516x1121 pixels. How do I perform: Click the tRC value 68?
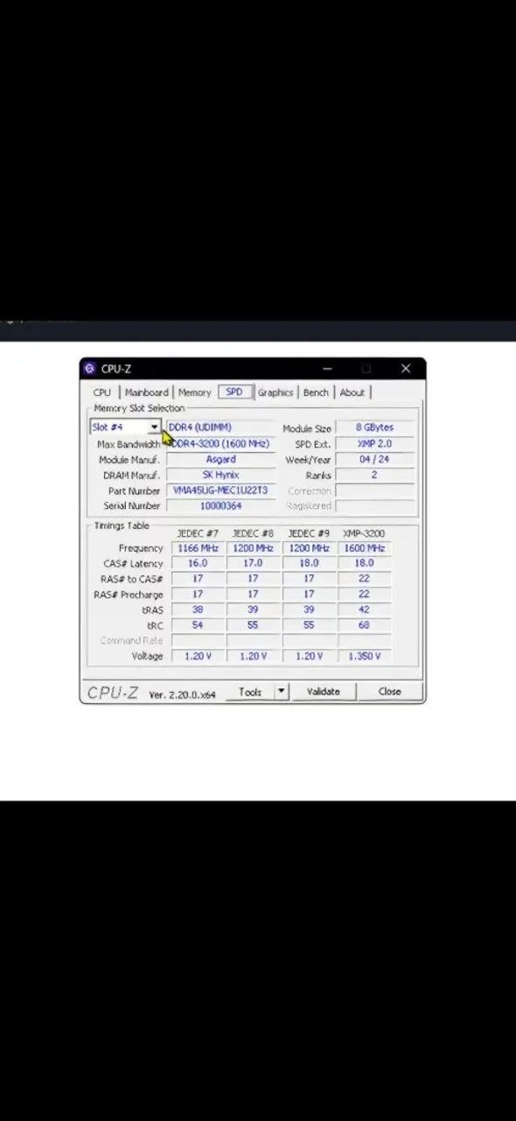(x=364, y=625)
